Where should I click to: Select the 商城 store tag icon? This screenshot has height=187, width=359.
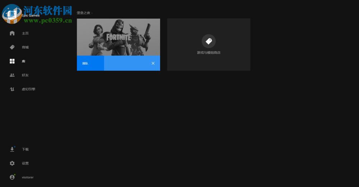point(12,47)
